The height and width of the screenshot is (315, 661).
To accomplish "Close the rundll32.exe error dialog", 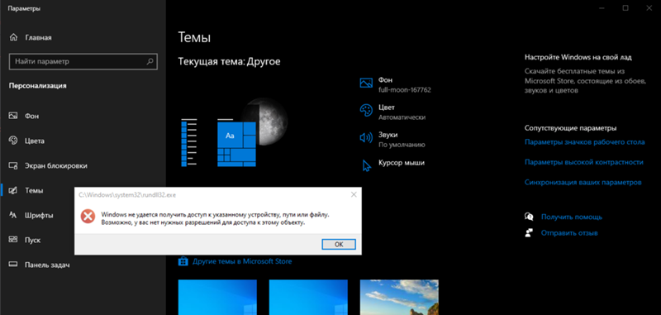I will point(354,194).
